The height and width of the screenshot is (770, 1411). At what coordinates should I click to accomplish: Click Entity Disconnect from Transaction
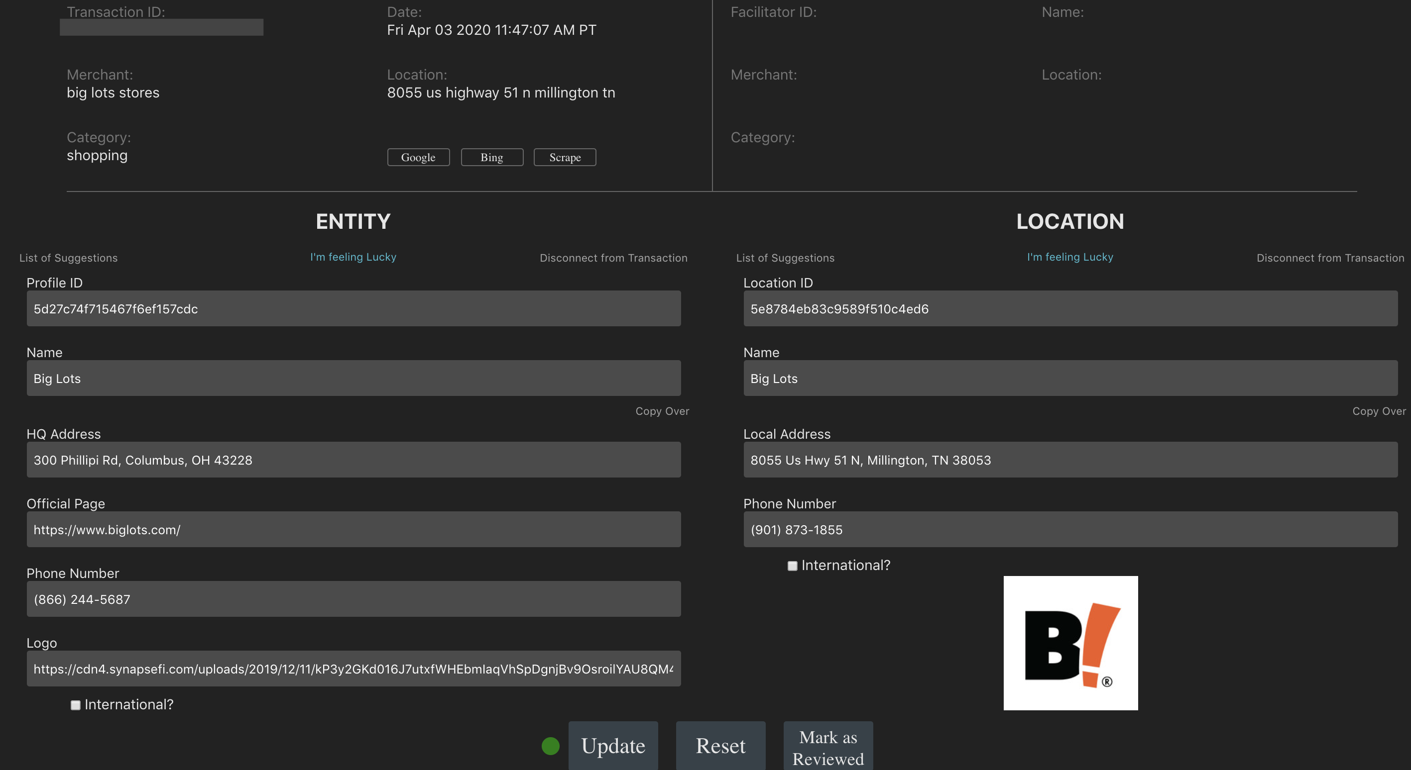pos(613,258)
